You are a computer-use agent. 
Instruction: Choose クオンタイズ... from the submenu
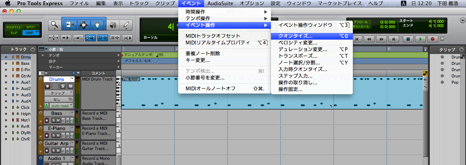312,36
